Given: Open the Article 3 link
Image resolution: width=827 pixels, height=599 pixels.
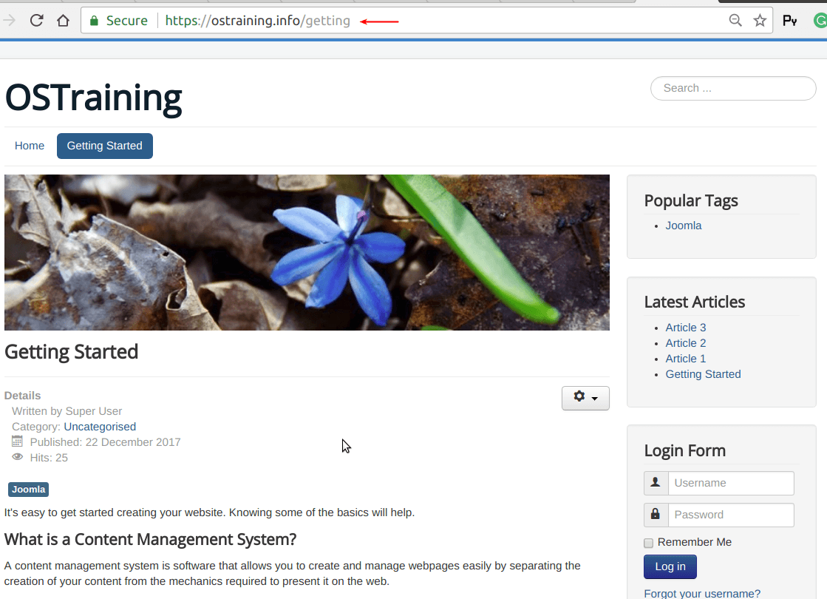Looking at the screenshot, I should [x=686, y=328].
